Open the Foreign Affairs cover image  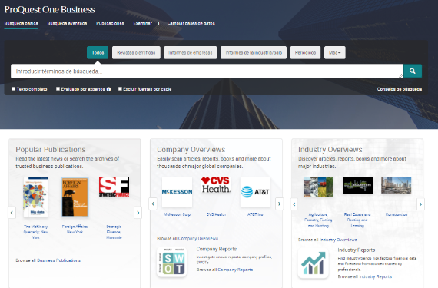[x=75, y=197]
